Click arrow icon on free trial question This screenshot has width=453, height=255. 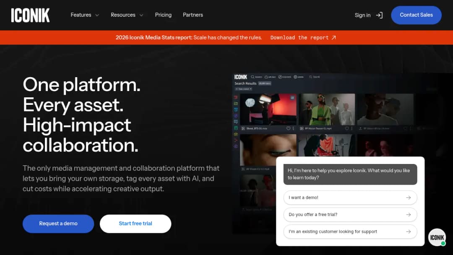click(408, 215)
